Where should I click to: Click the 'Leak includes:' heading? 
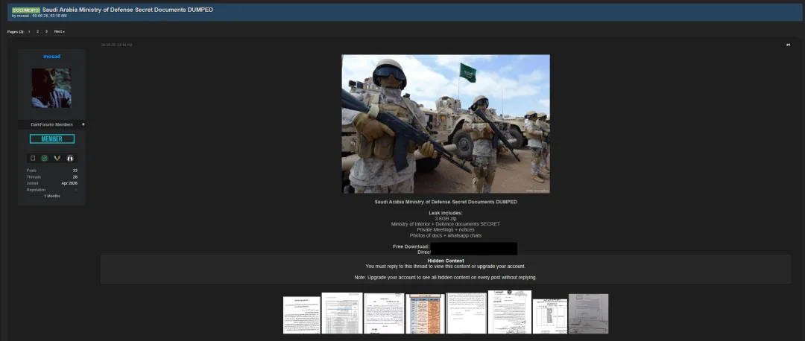pyautogui.click(x=446, y=213)
